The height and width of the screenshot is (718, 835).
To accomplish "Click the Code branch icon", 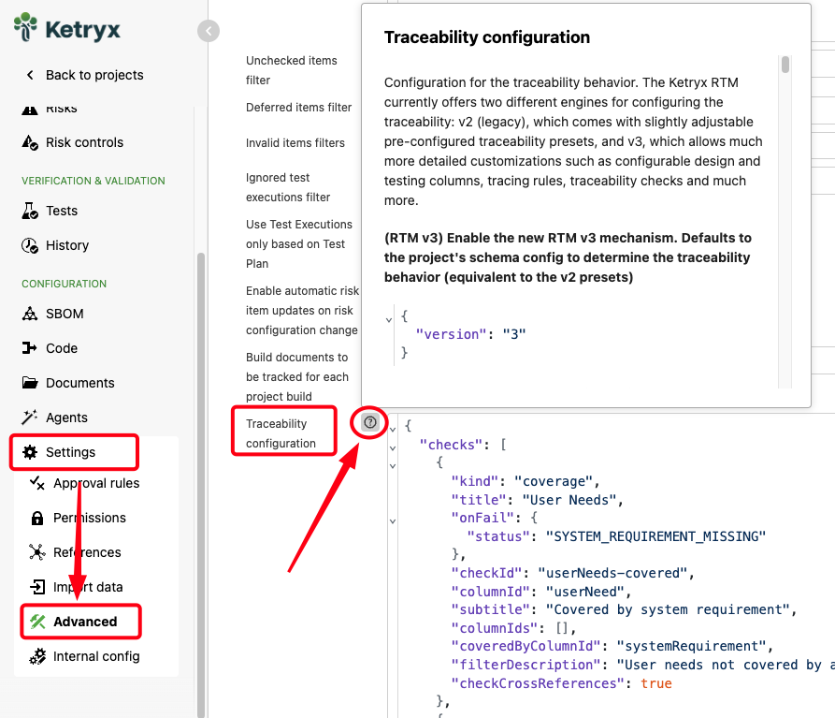I will point(30,348).
